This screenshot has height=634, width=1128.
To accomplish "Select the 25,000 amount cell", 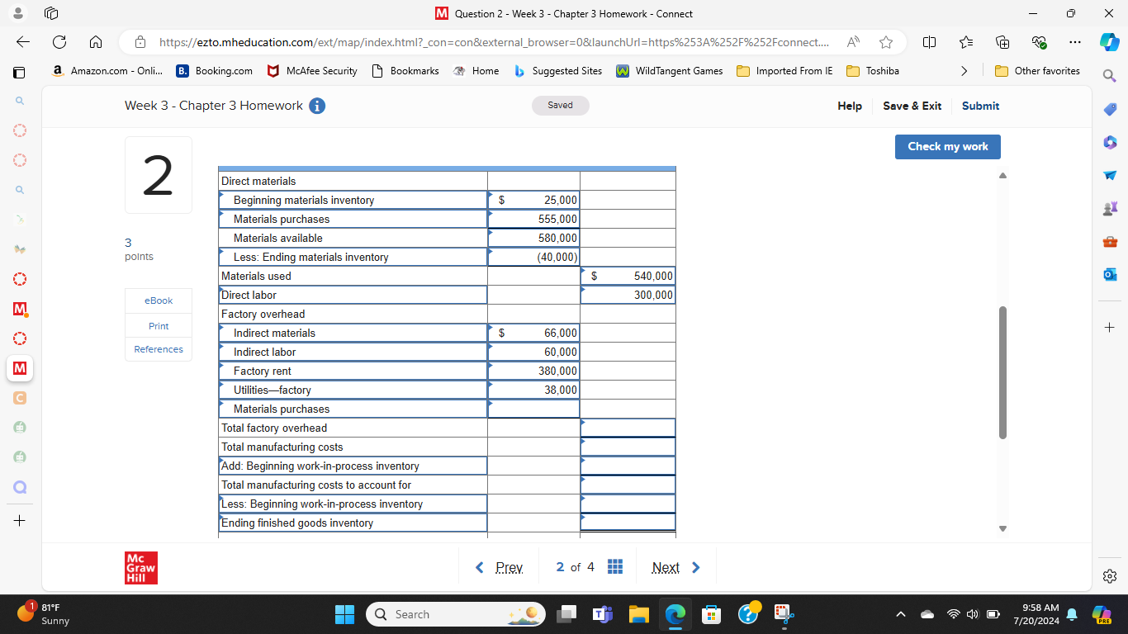I will (x=533, y=200).
